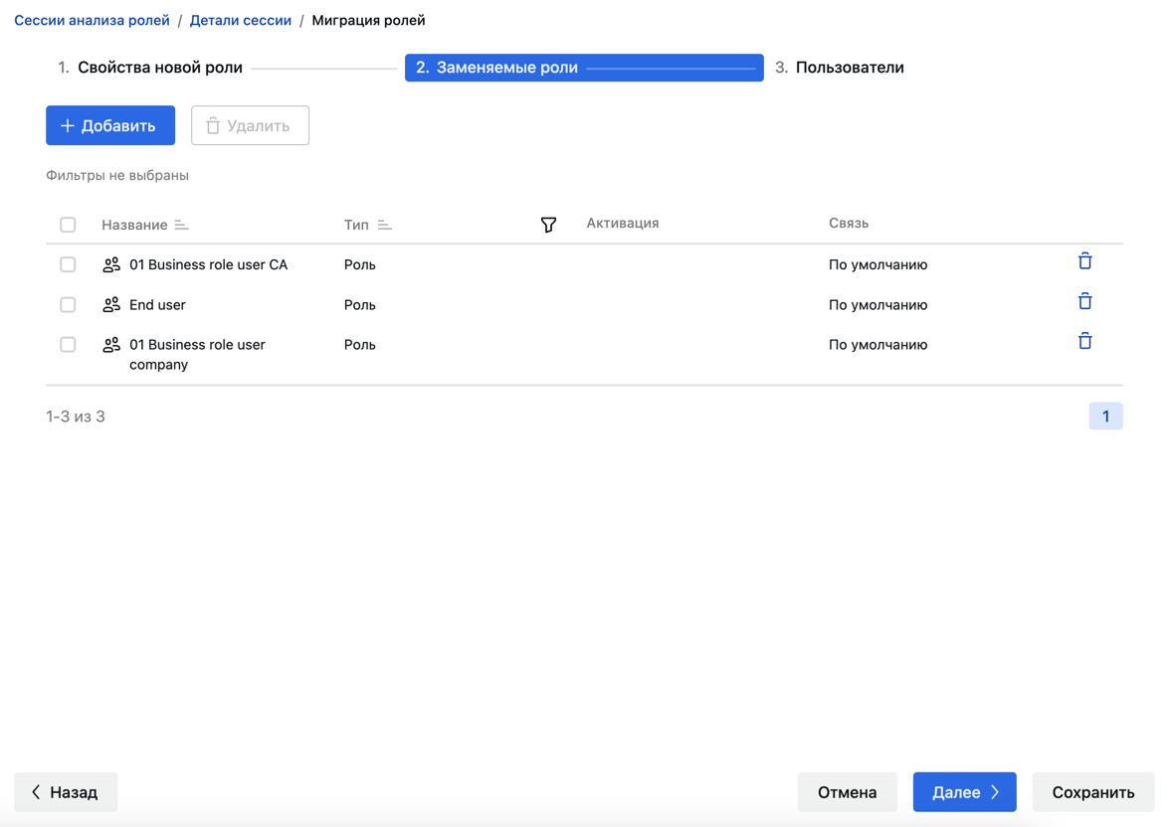This screenshot has height=827, width=1170.
Task: Click the Фильтры не выбраны label
Action: [117, 175]
